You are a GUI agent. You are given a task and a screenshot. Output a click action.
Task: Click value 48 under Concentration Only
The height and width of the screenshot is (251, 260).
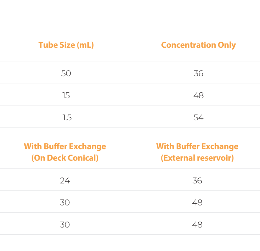(198, 96)
